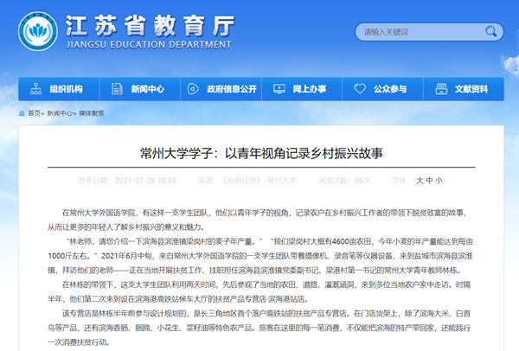Screen dimensions: 519x351
Task: Open the 组织机构 menu item
Action: [66, 89]
